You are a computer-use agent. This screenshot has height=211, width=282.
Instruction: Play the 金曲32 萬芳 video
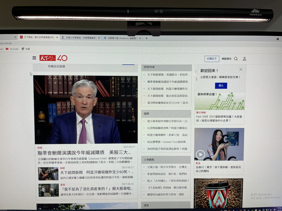pyautogui.click(x=200, y=154)
